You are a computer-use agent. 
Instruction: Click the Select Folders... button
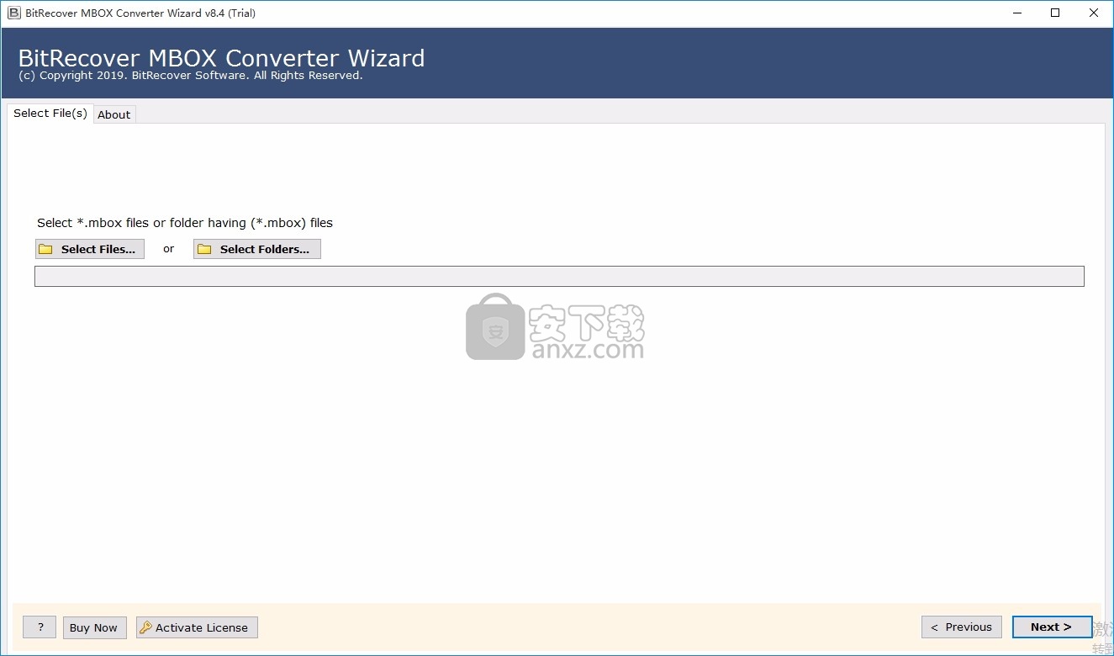coord(256,249)
